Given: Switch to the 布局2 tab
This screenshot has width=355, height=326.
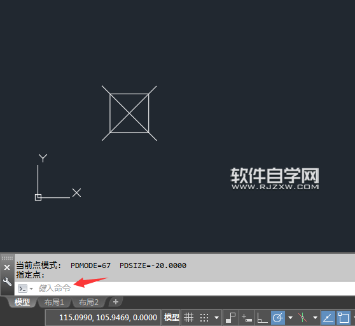Looking at the screenshot, I should coord(88,302).
